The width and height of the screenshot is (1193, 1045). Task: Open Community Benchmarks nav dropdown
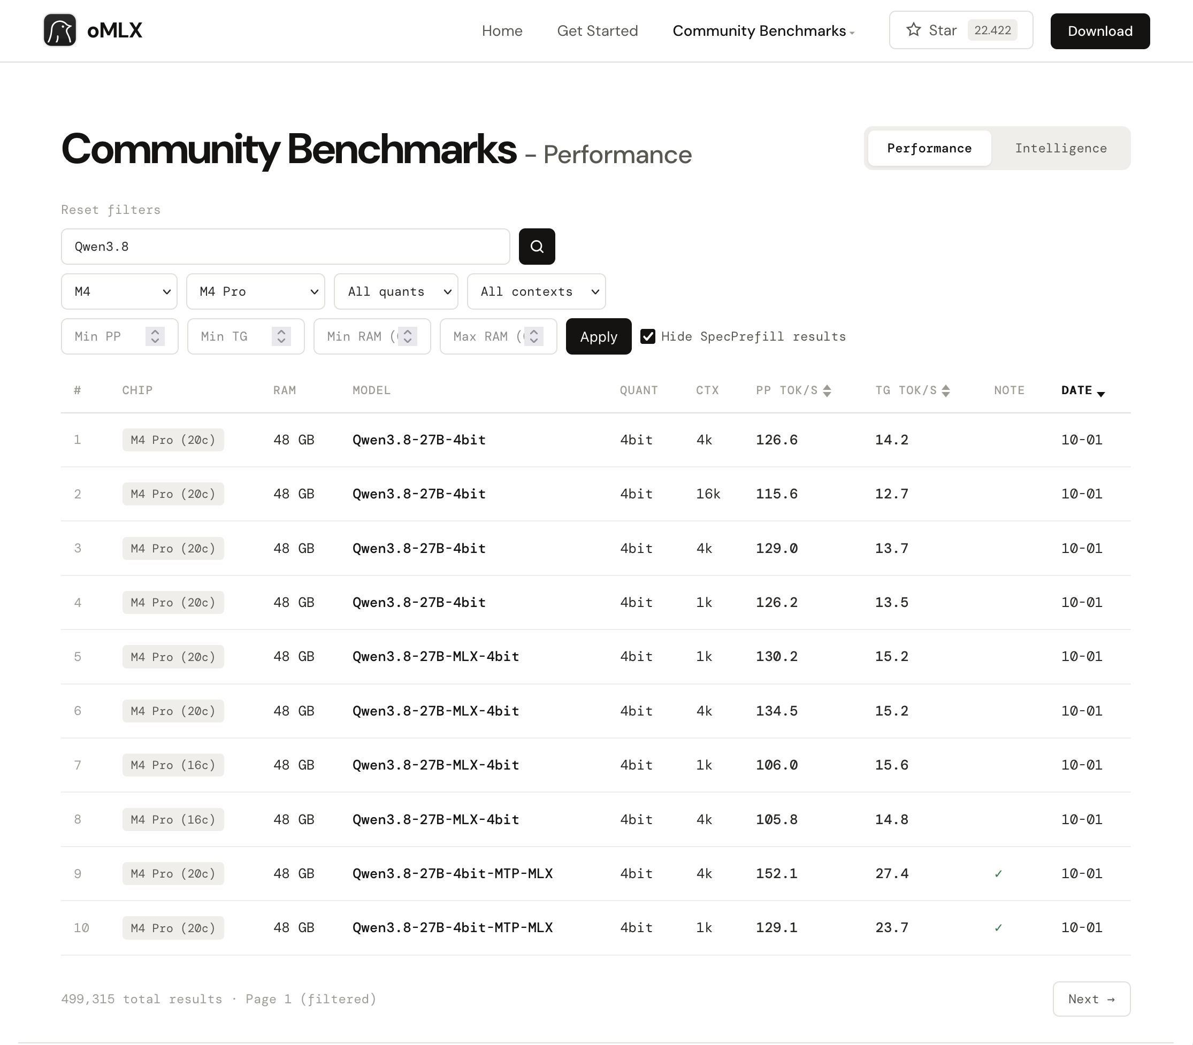point(763,31)
